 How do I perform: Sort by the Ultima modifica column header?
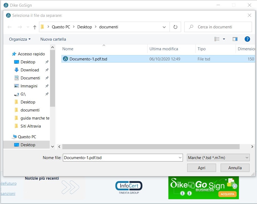(x=164, y=49)
